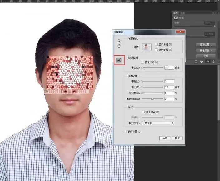Adjust the Feather slider handle

tap(142, 87)
